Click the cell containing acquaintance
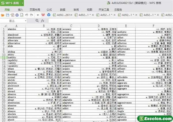Image resolution: width=173 pixels, height=122 pixels. point(71,60)
